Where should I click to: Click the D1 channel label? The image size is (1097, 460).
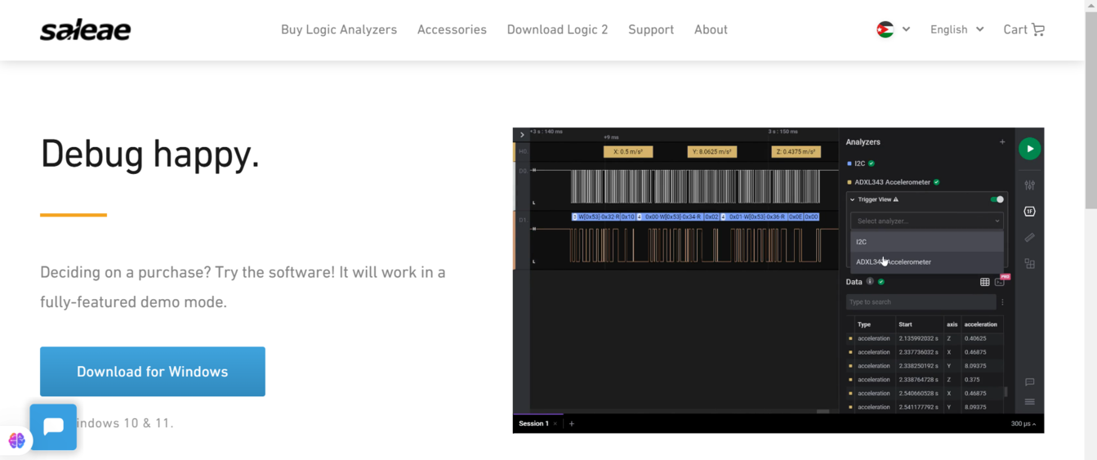pos(522,220)
